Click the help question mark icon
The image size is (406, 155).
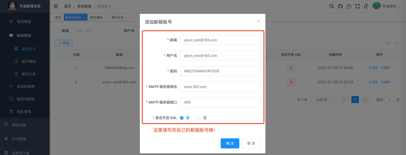point(349,6)
